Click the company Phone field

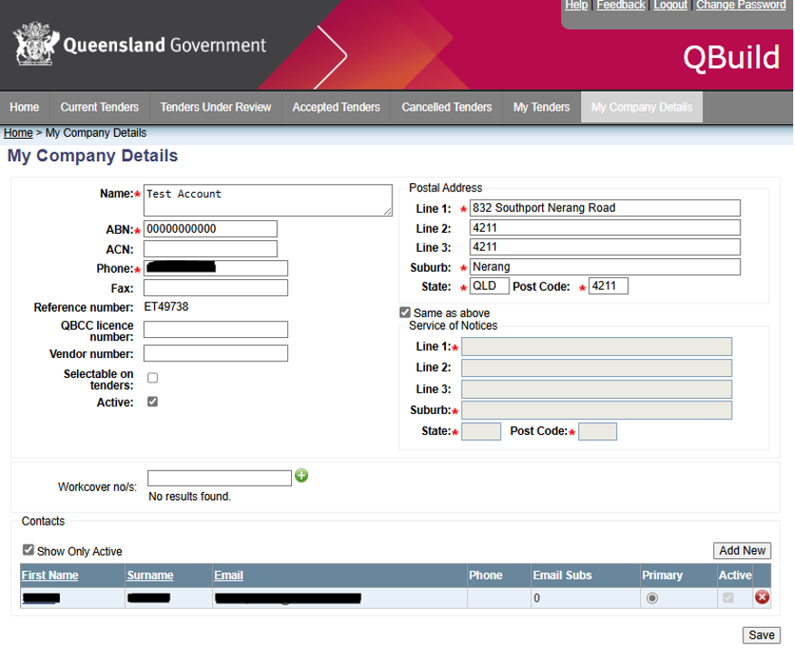pyautogui.click(x=216, y=268)
